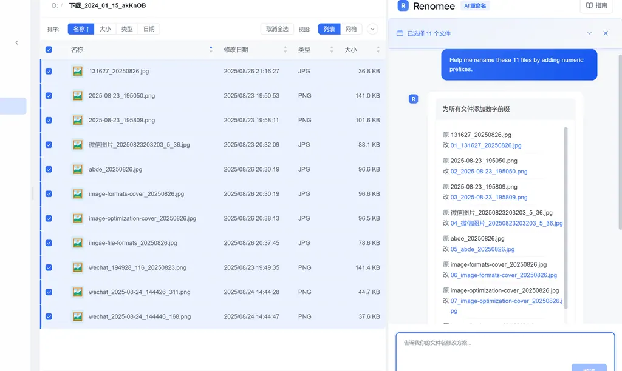Uncheck wechat_194928_116_20250823.png checkbox
This screenshot has width=622, height=371.
click(x=49, y=267)
